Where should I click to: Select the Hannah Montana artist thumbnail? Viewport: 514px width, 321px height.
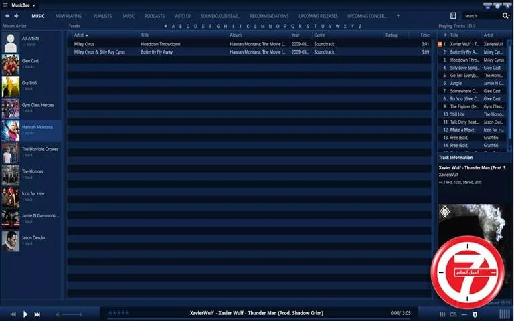coord(11,131)
